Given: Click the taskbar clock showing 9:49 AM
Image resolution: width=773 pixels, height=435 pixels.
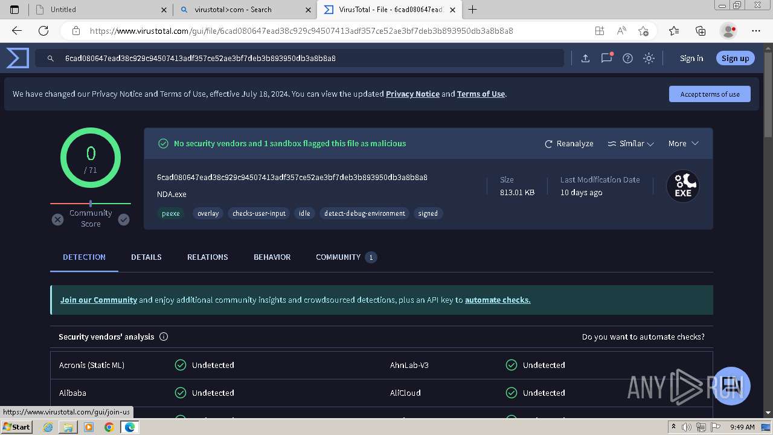Looking at the screenshot, I should pyautogui.click(x=742, y=427).
